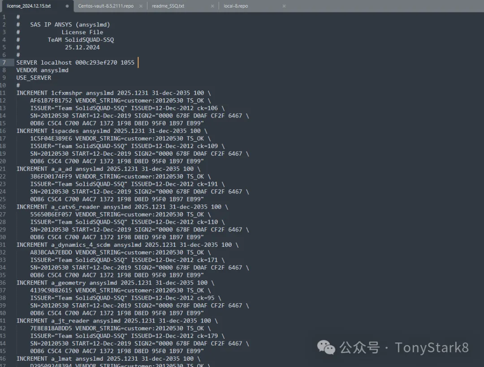Click the INCREMENT a_jt_reader line
Image resolution: width=484 pixels, height=367 pixels.
pos(117,321)
